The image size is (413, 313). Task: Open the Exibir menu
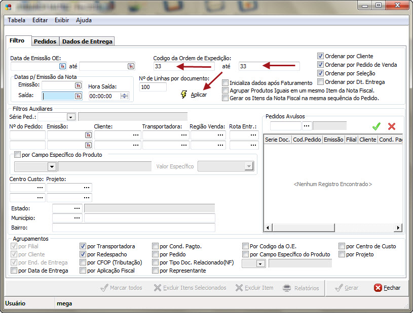[x=62, y=20]
